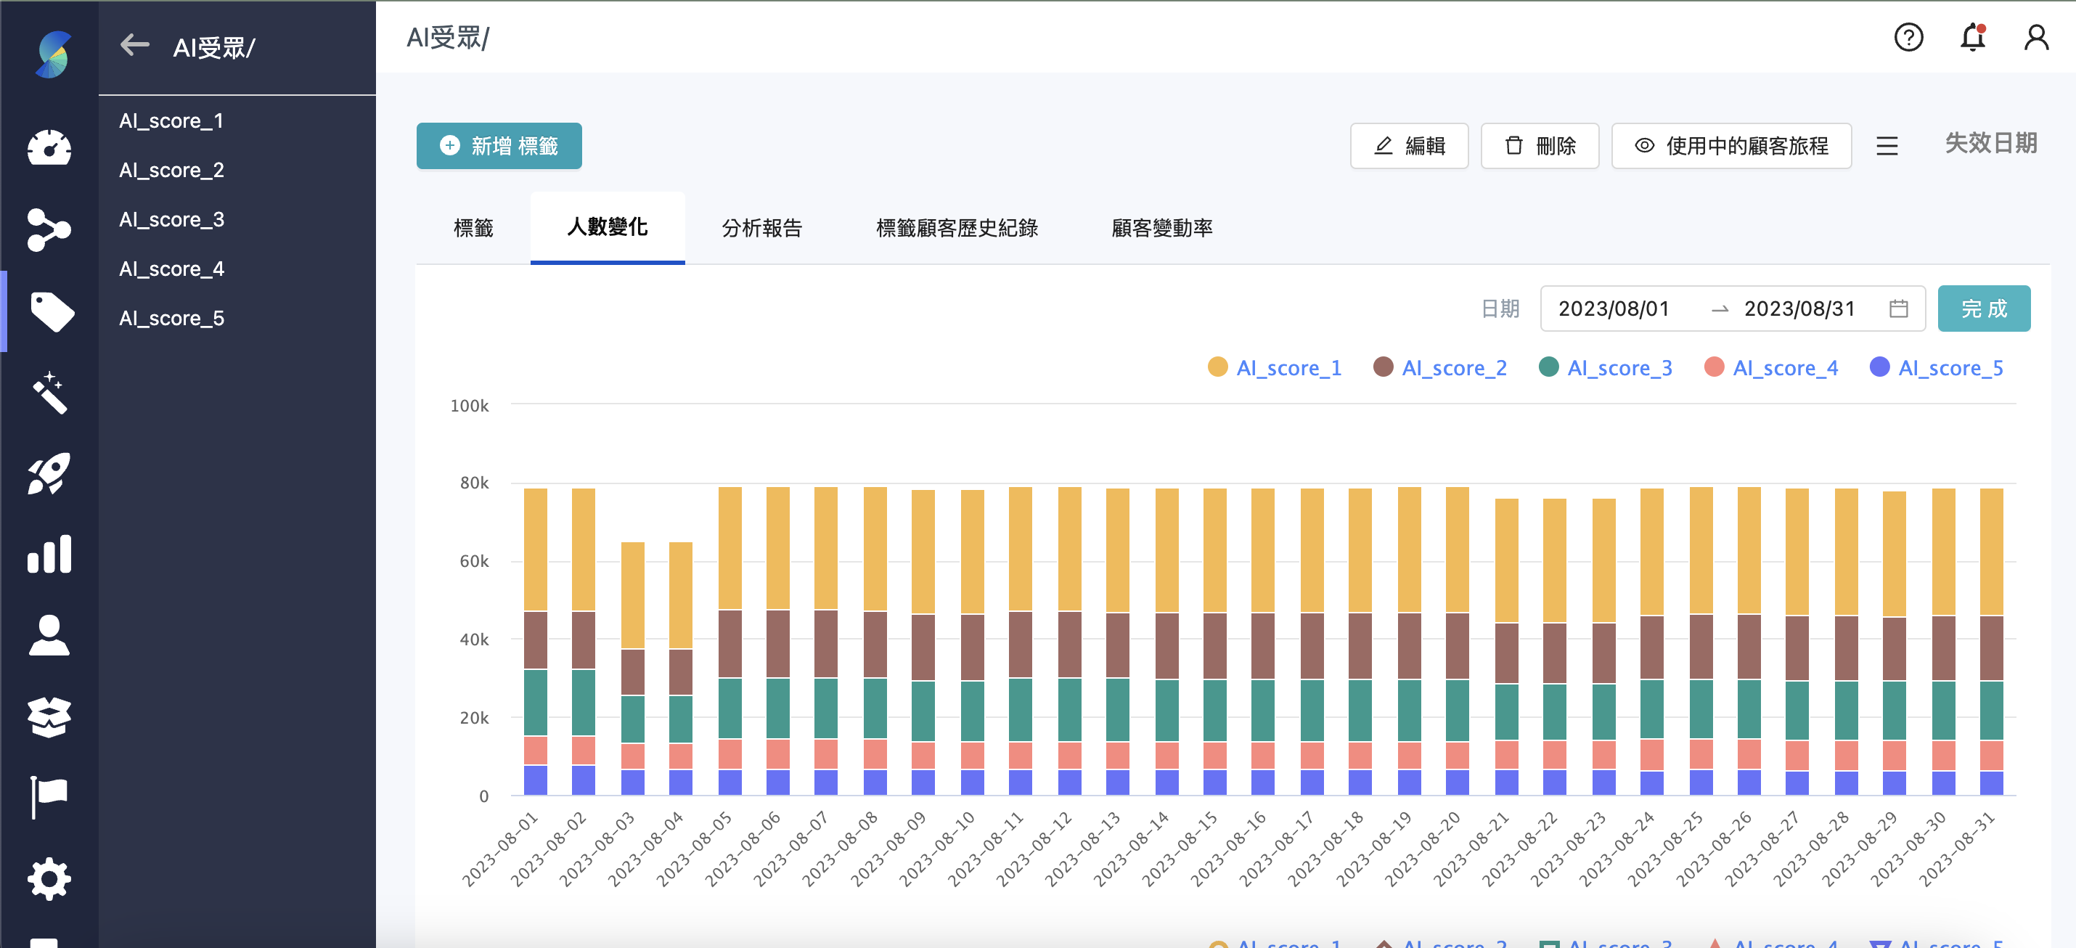Click the 完成 confirm button
This screenshot has height=948, width=2076.
tap(1984, 308)
